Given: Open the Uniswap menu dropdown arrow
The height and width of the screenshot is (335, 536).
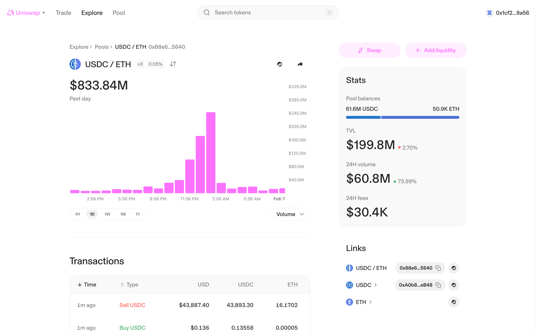Looking at the screenshot, I should click(44, 13).
